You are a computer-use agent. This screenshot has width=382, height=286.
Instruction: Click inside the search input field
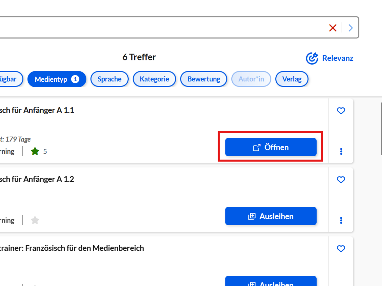(x=155, y=27)
